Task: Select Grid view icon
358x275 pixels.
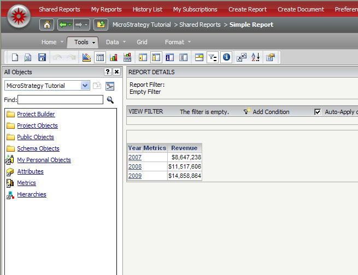Action: [x=100, y=57]
